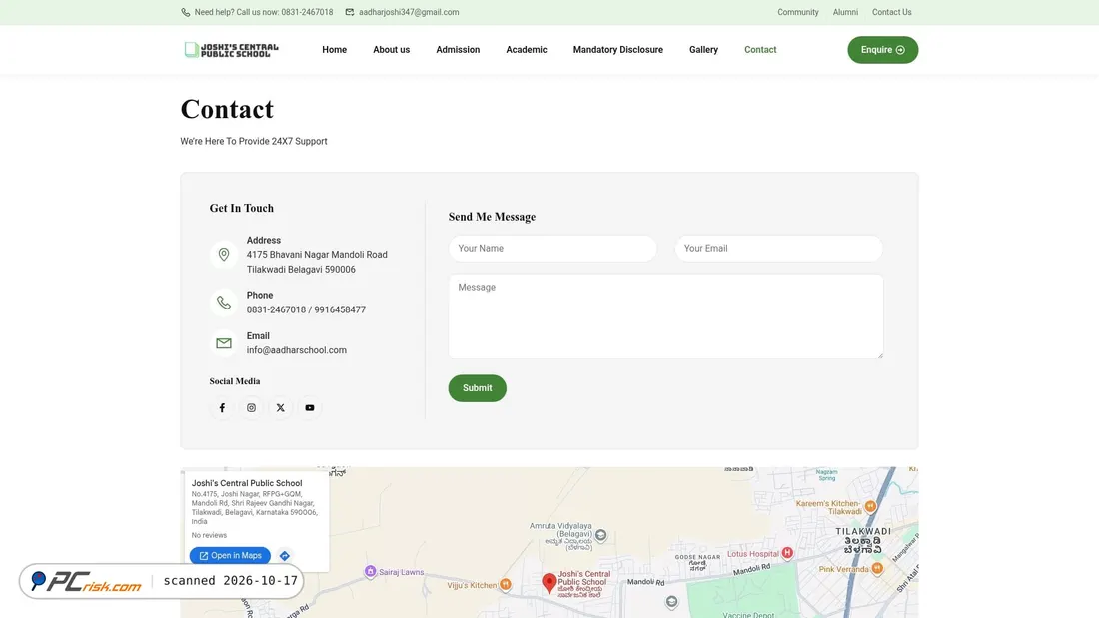The height and width of the screenshot is (618, 1099).
Task: Click the Social Media heading
Action: pyautogui.click(x=235, y=381)
